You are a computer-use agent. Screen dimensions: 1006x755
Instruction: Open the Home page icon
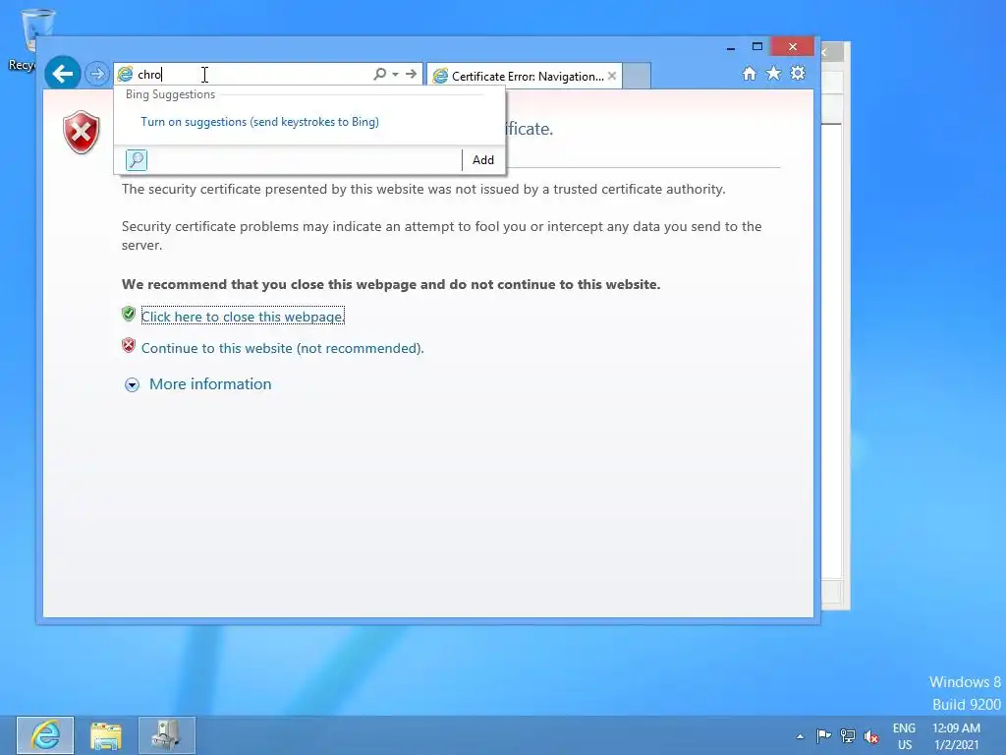tap(749, 73)
